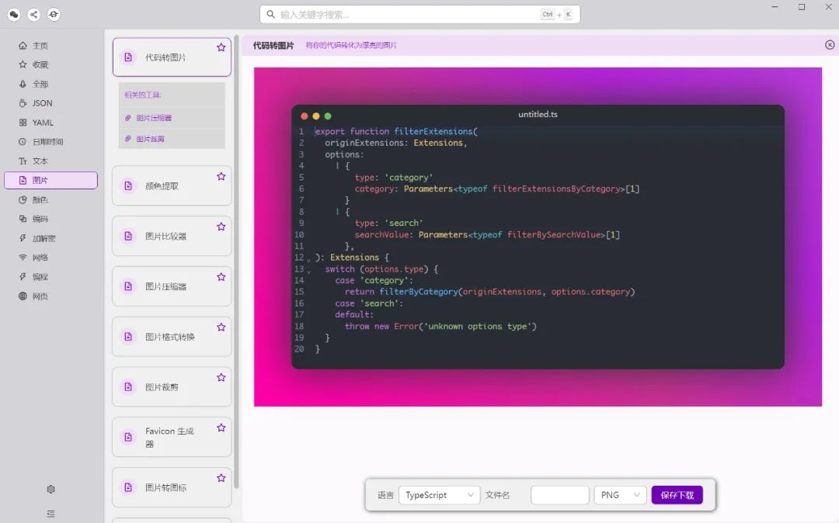Click the share icon in title bar

click(x=33, y=15)
